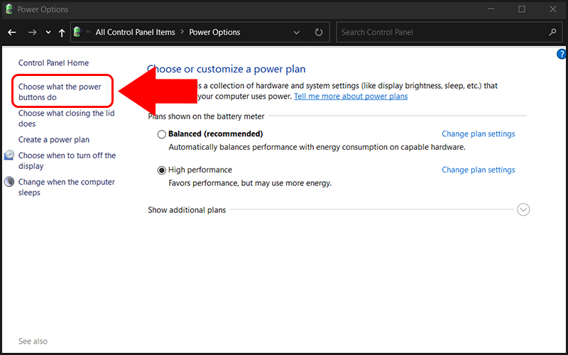568x355 pixels.
Task: Refresh the Power Options page
Action: (x=318, y=33)
